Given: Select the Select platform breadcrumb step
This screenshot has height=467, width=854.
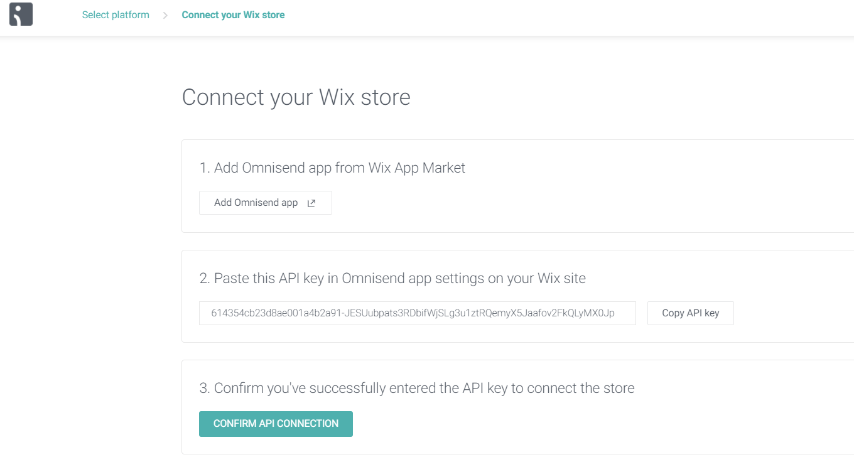Looking at the screenshot, I should 116,14.
